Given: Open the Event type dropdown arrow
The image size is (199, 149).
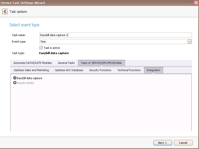Looking at the screenshot, I should 189,42.
